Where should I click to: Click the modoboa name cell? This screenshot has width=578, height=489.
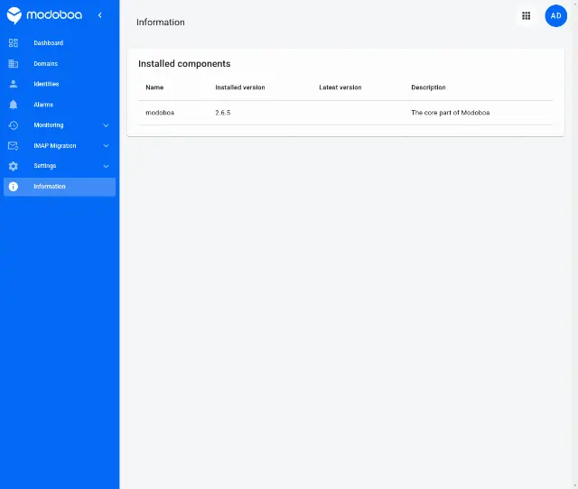(160, 113)
